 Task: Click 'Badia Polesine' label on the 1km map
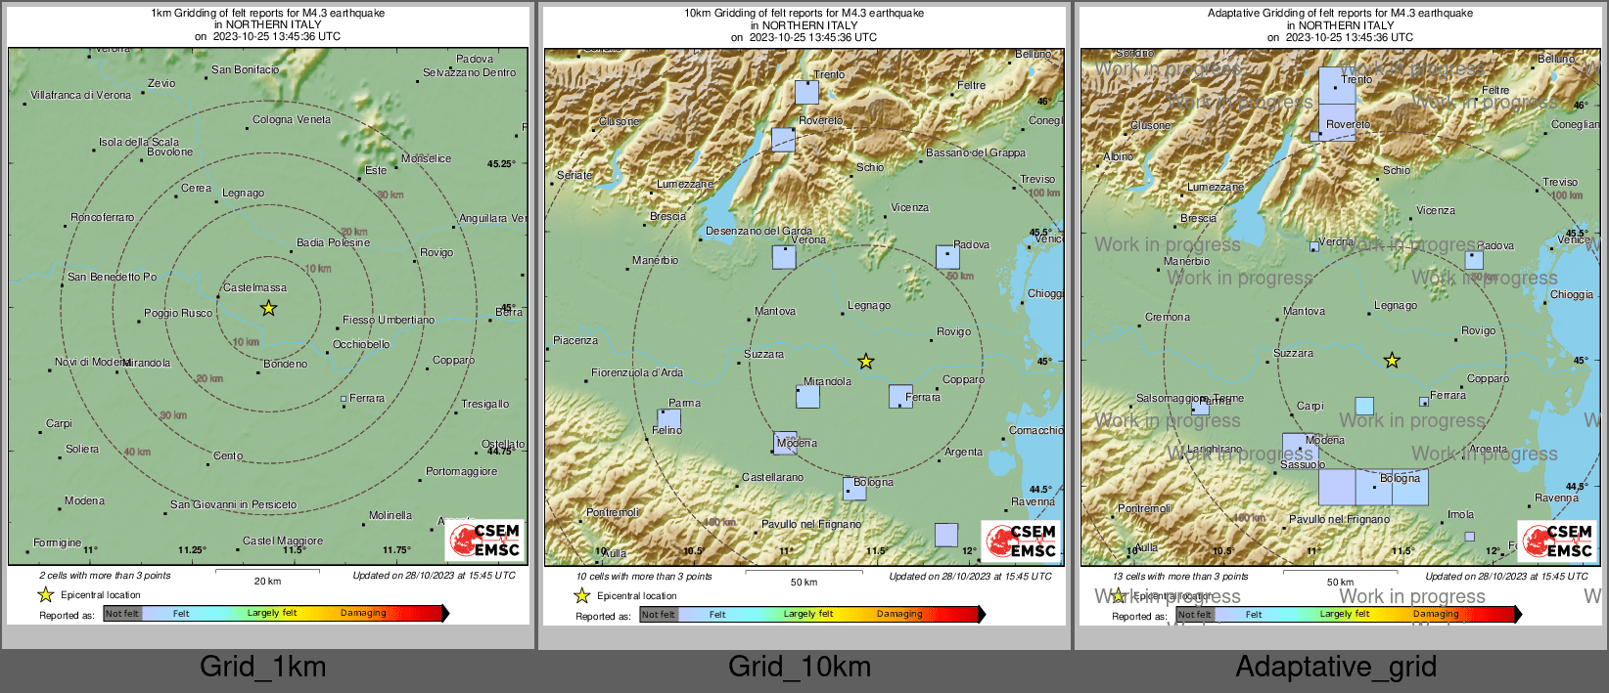click(x=333, y=242)
